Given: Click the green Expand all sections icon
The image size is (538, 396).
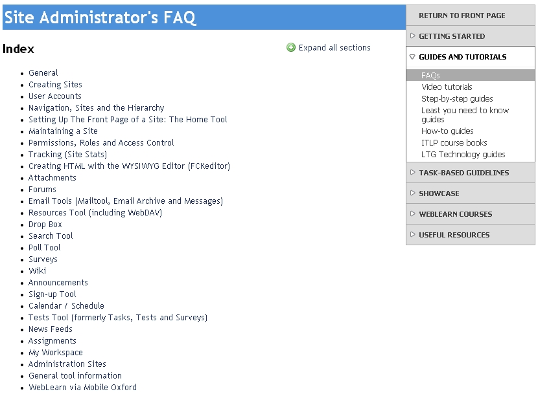Looking at the screenshot, I should [x=291, y=47].
